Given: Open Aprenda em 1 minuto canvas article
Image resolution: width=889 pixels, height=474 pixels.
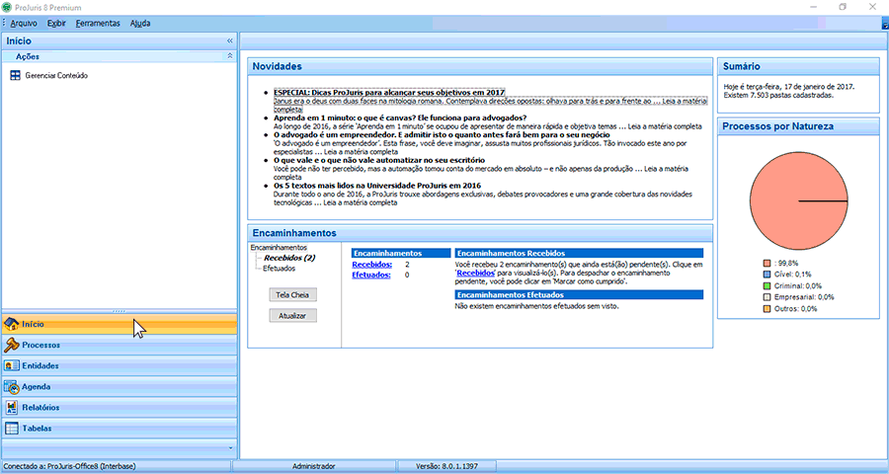Looking at the screenshot, I should click(x=400, y=118).
